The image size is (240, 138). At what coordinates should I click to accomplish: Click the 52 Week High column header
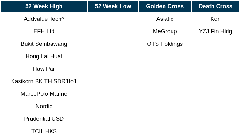pos(44,6)
